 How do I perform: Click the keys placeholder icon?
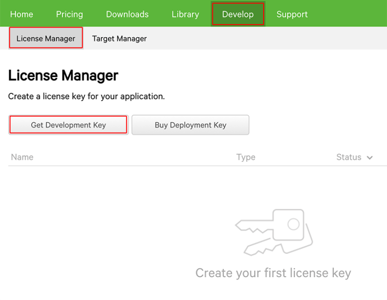click(x=274, y=232)
